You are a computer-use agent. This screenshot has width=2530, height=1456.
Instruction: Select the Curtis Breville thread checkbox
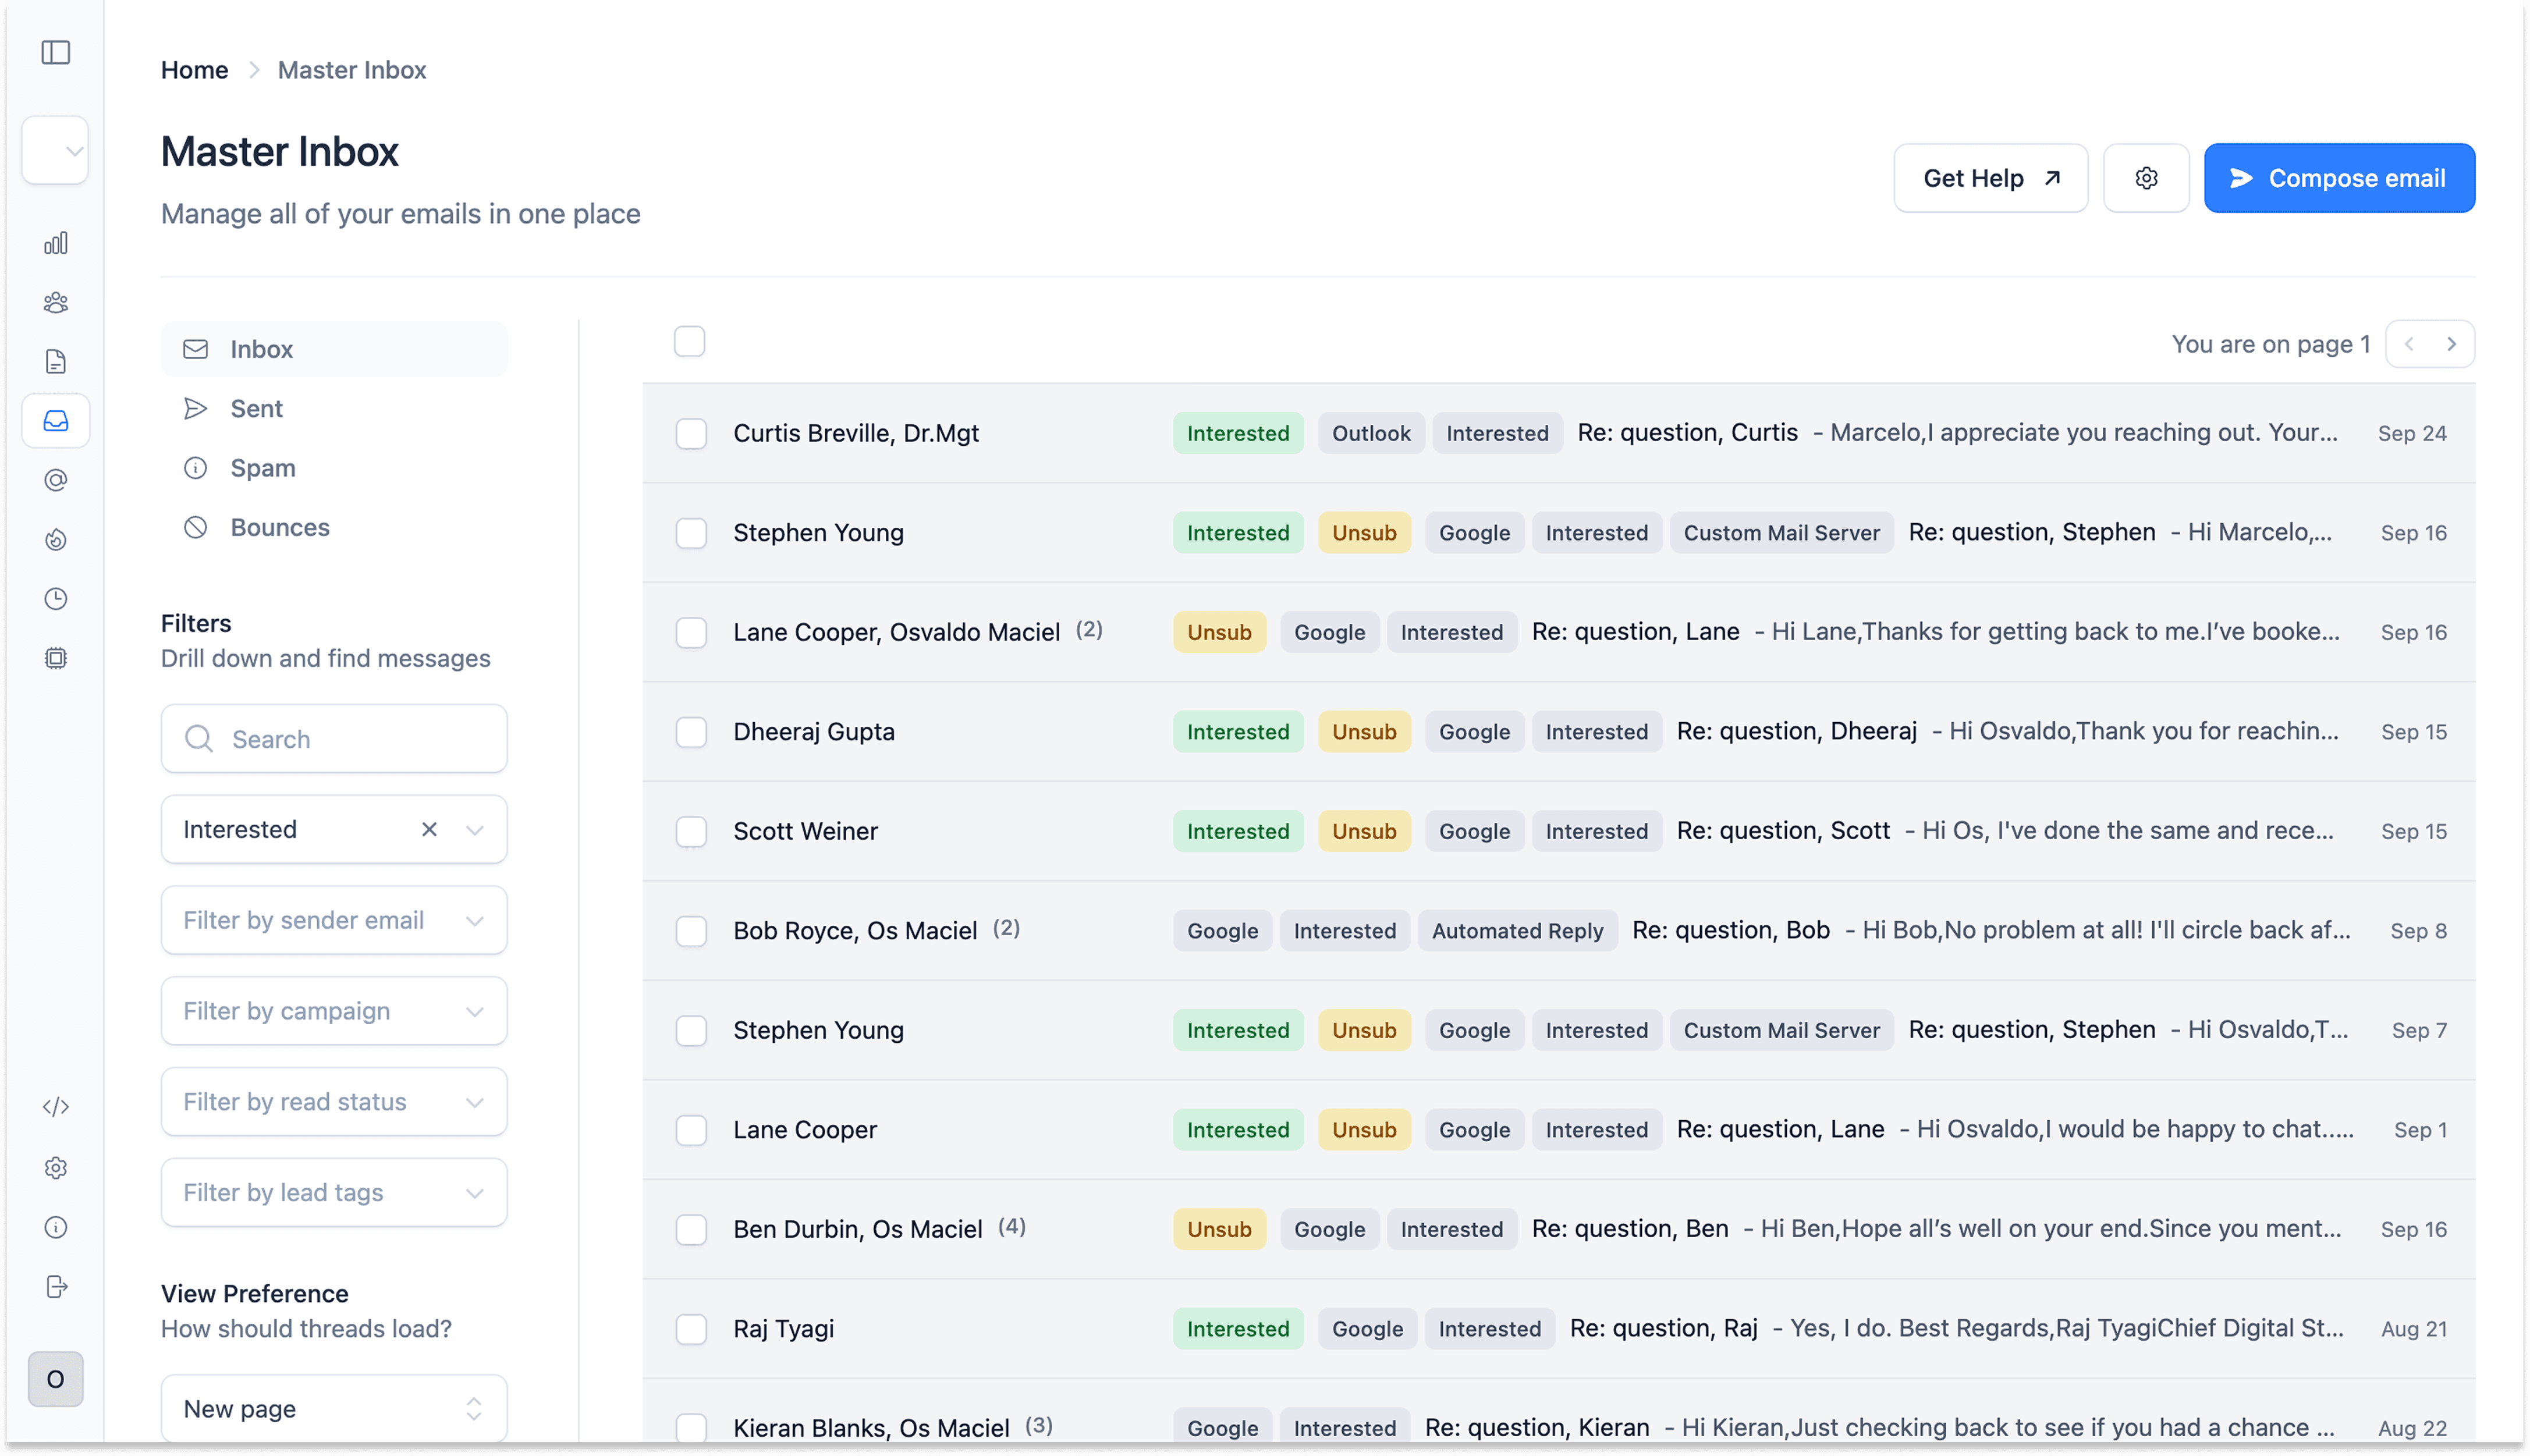point(691,433)
